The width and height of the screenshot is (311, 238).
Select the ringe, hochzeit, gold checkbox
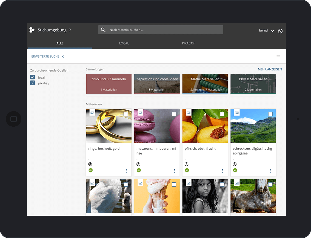126,114
